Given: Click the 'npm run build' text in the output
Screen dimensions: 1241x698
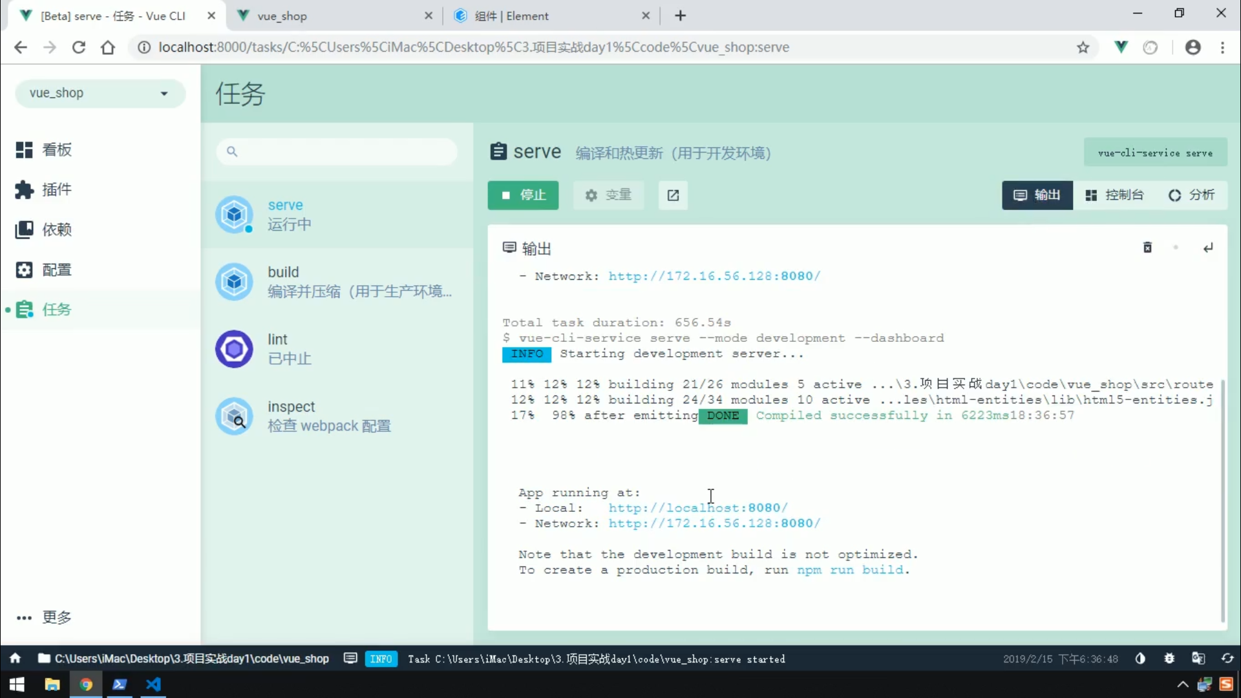Looking at the screenshot, I should [x=850, y=570].
